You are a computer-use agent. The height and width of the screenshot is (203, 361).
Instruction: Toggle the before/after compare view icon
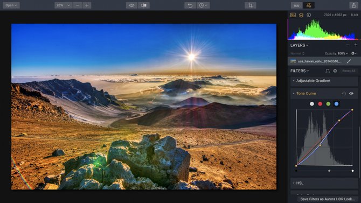pyautogui.click(x=144, y=5)
